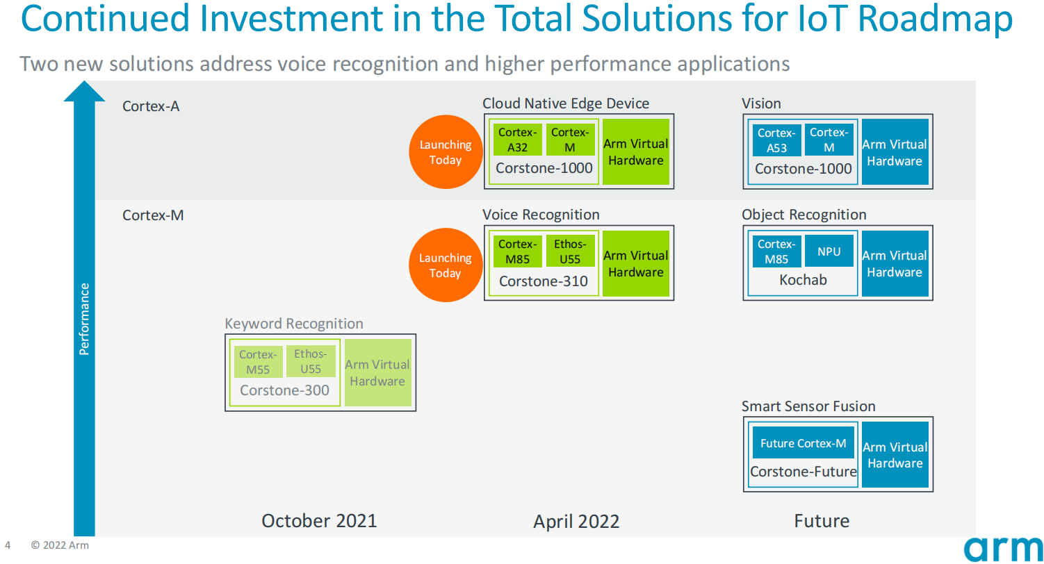The height and width of the screenshot is (564, 1044).
Task: Click the October 2021 timeline label
Action: (319, 521)
